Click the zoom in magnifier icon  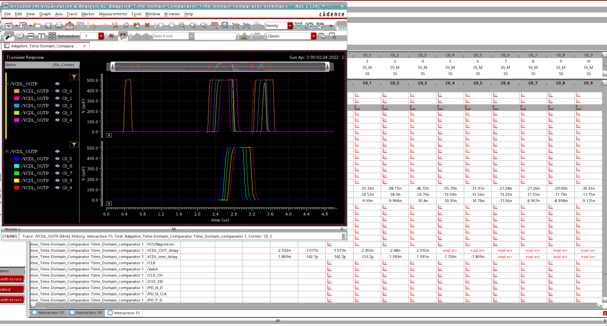pyautogui.click(x=193, y=25)
